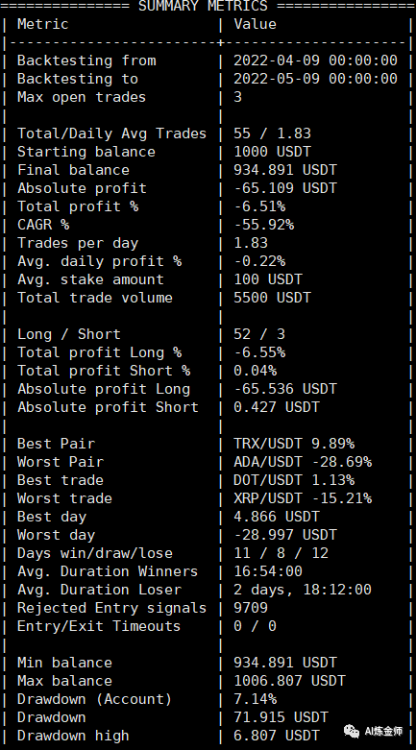
Task: Click the AI炼金师 watermark text
Action: (x=383, y=732)
